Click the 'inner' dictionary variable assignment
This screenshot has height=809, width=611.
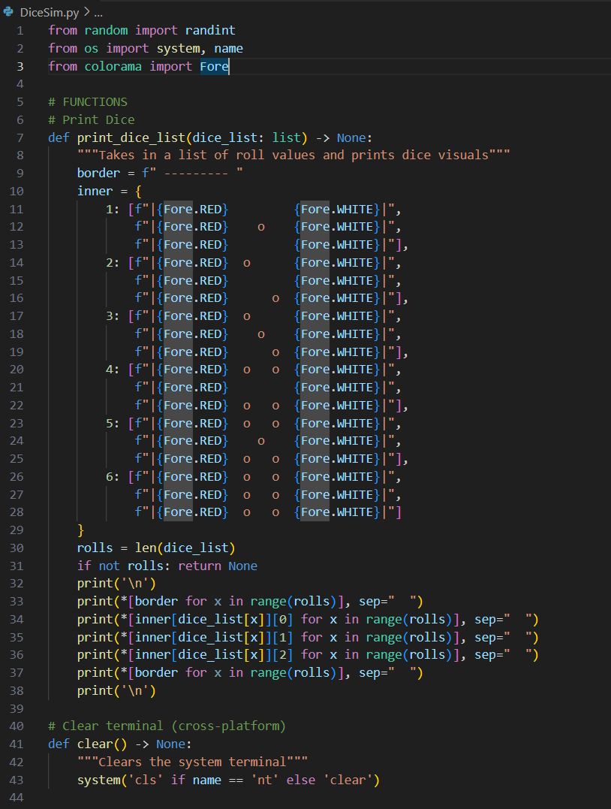point(95,191)
